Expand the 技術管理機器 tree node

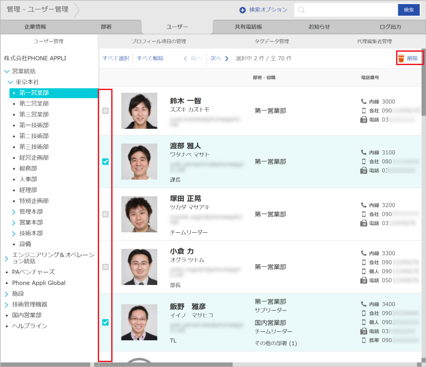[7, 305]
